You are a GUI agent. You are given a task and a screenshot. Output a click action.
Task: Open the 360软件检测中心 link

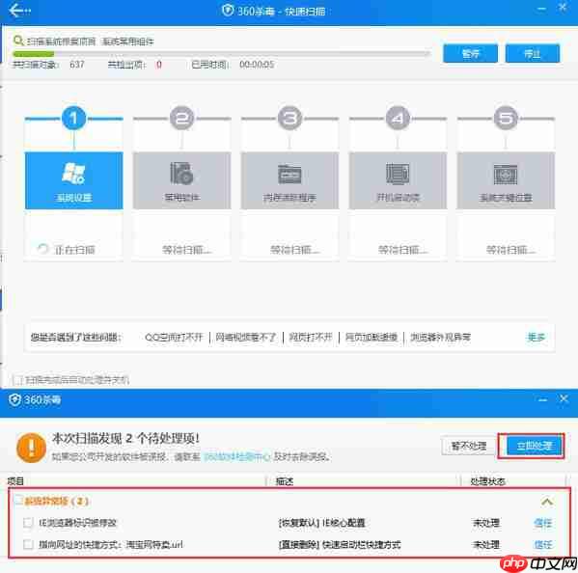pyautogui.click(x=237, y=457)
